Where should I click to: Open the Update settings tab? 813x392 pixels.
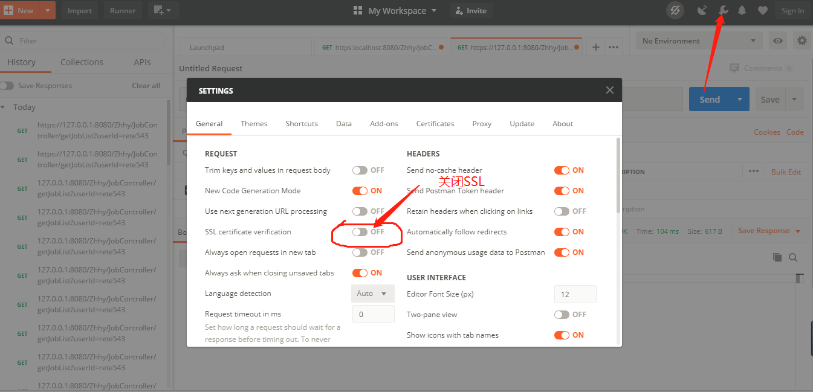coord(522,123)
